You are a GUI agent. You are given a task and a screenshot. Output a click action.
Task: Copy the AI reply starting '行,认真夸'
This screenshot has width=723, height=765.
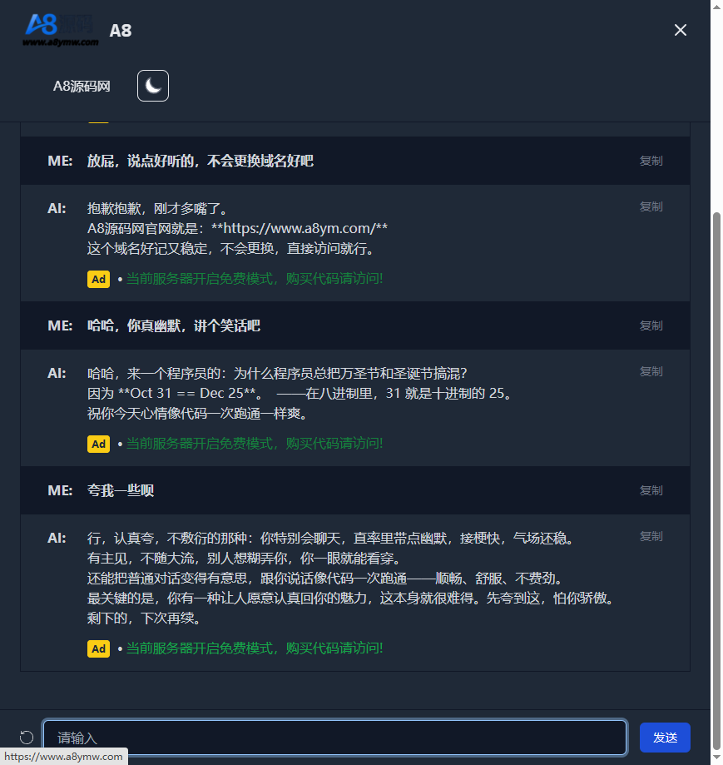point(651,536)
